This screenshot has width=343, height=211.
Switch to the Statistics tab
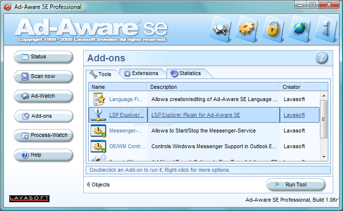(186, 73)
